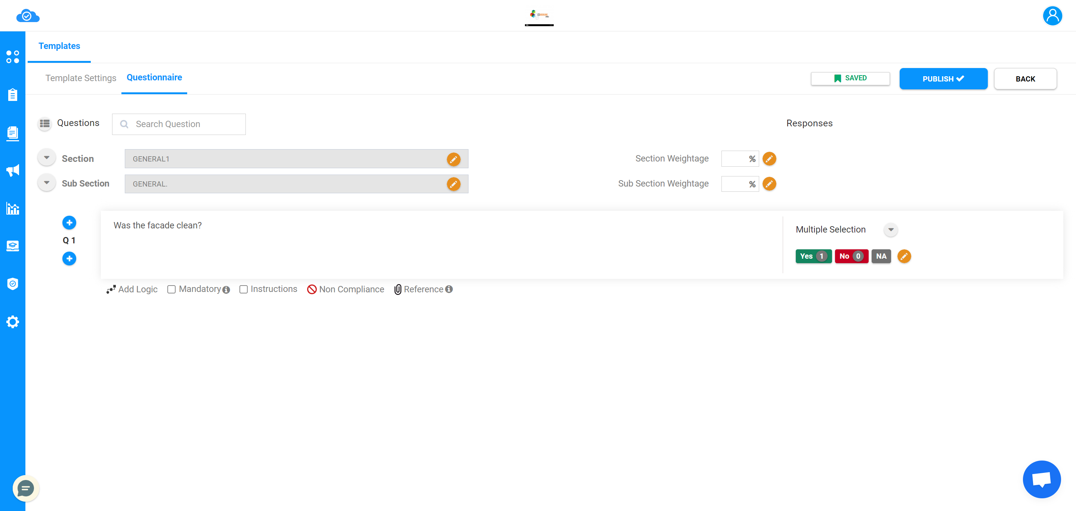The width and height of the screenshot is (1076, 511).
Task: Open the Multiple Selection response dropdown
Action: click(891, 229)
